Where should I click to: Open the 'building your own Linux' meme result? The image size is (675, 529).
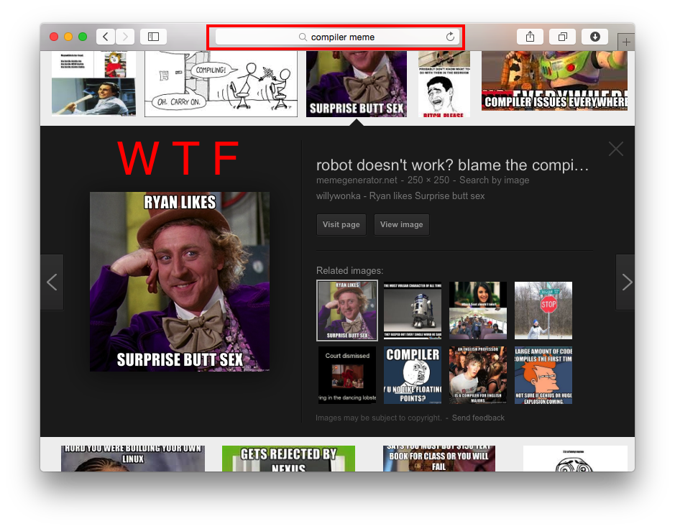(x=132, y=459)
